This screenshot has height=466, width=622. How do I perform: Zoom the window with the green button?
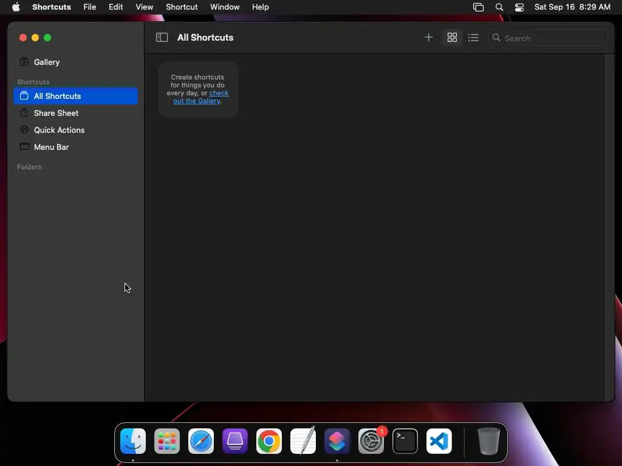click(x=47, y=38)
